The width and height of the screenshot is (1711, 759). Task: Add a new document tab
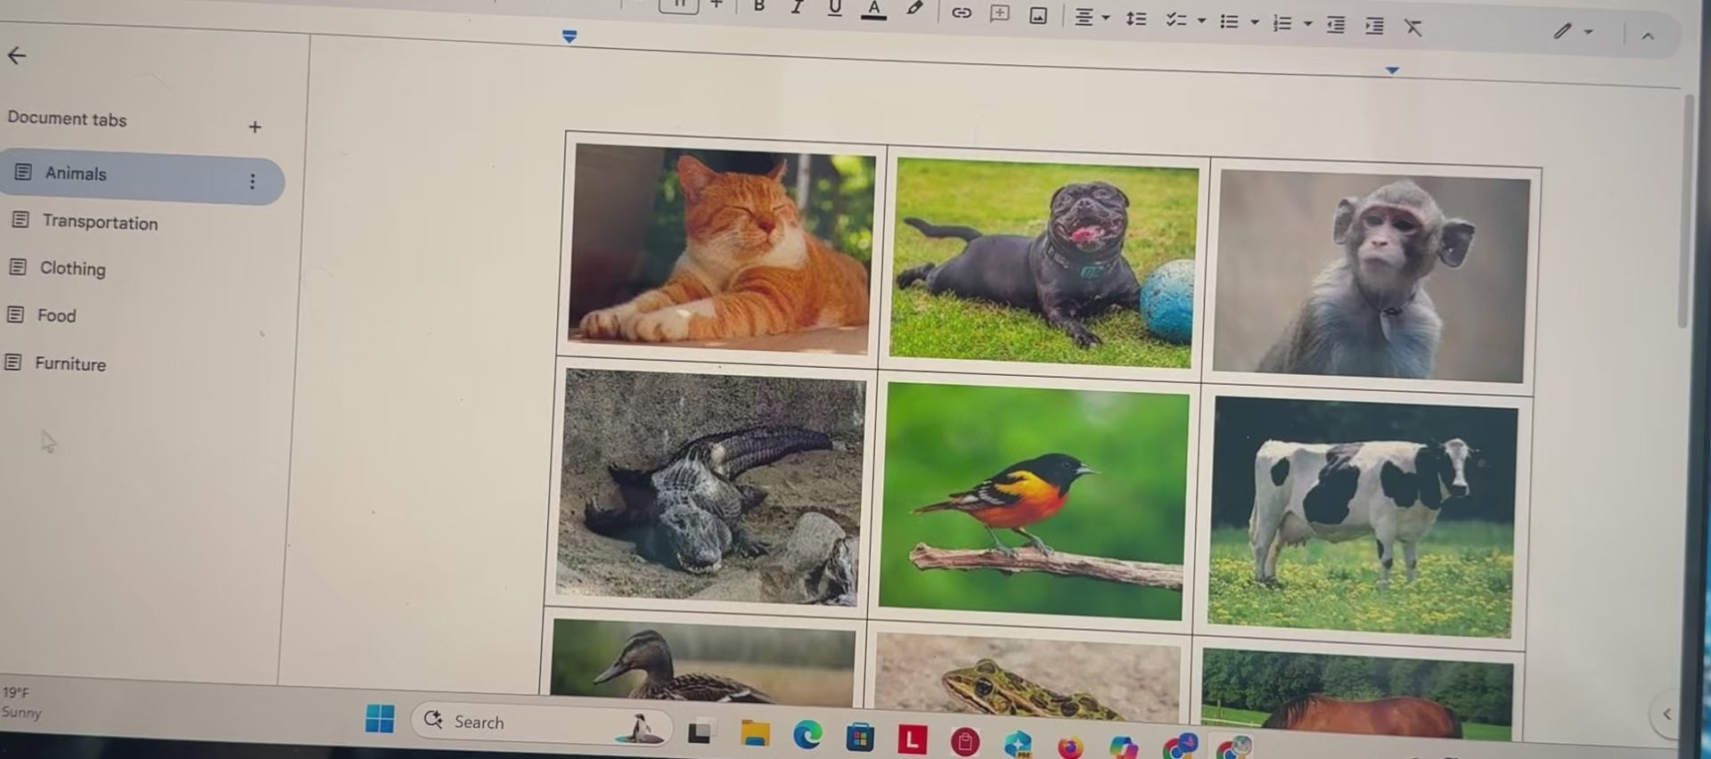coord(255,127)
